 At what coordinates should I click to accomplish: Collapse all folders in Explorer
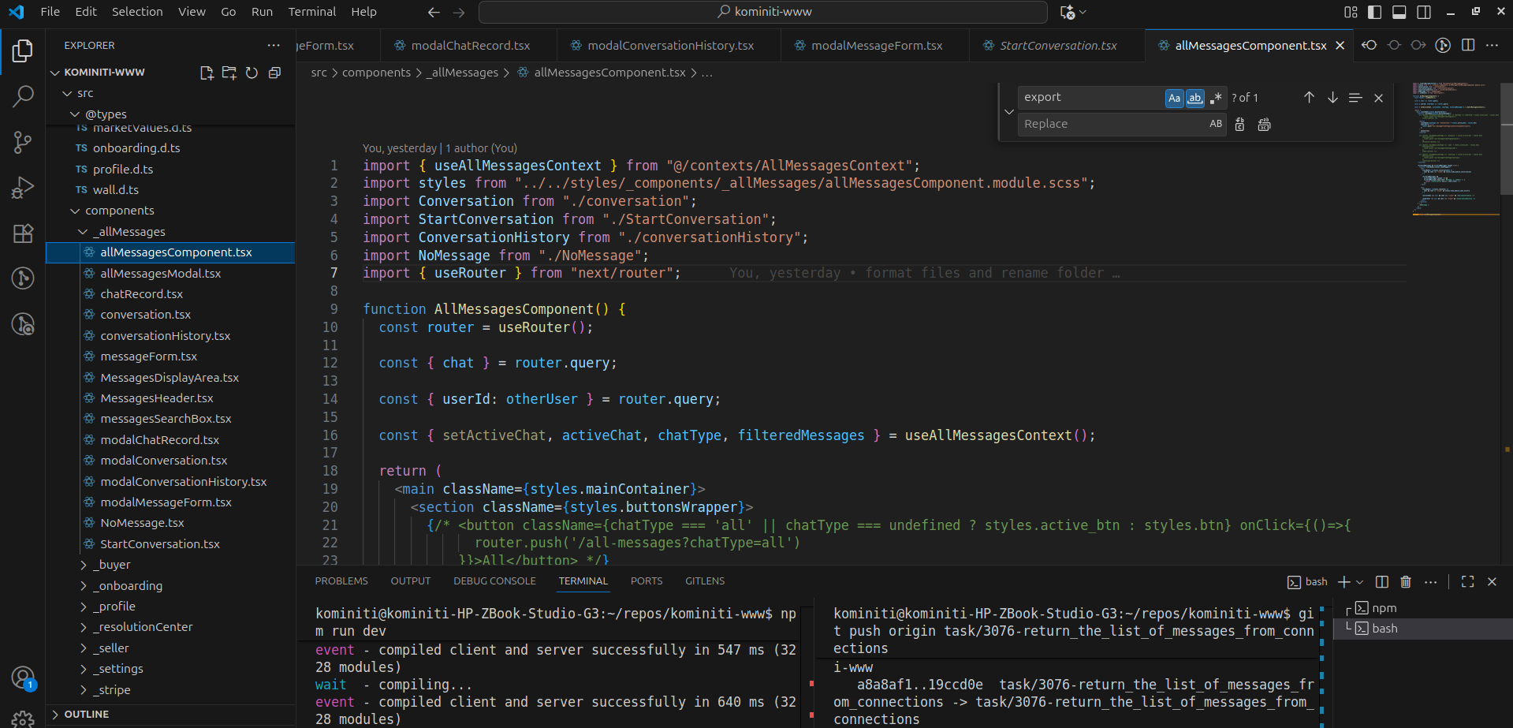point(274,73)
